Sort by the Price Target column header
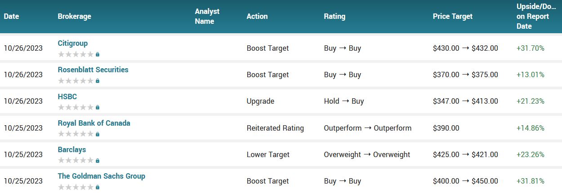This screenshot has height=193, width=562. click(452, 17)
